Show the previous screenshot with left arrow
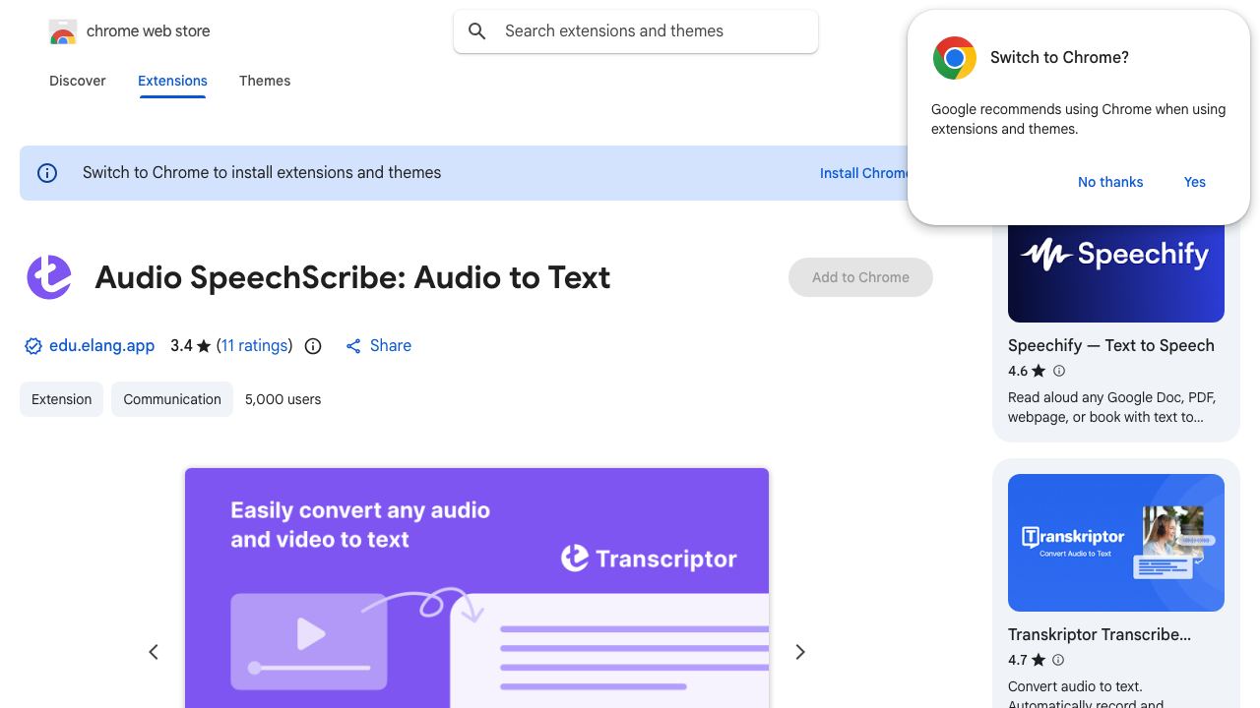1260x708 pixels. pos(154,652)
